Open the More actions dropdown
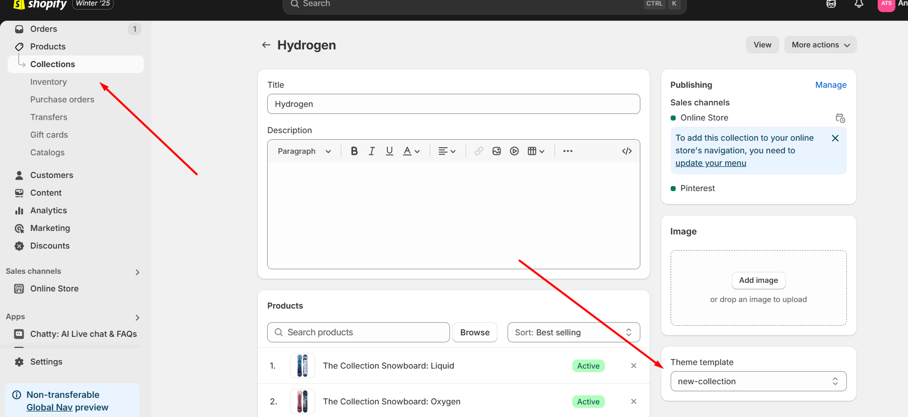Image resolution: width=908 pixels, height=417 pixels. pos(820,45)
